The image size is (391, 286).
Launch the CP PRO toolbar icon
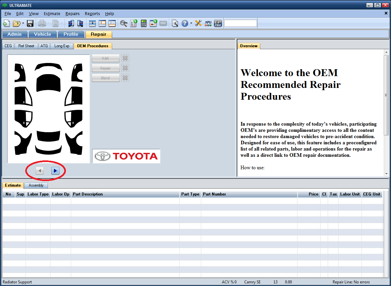218,23
